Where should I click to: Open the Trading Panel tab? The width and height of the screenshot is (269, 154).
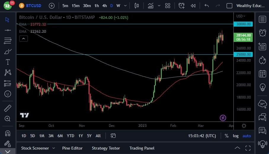142,148
